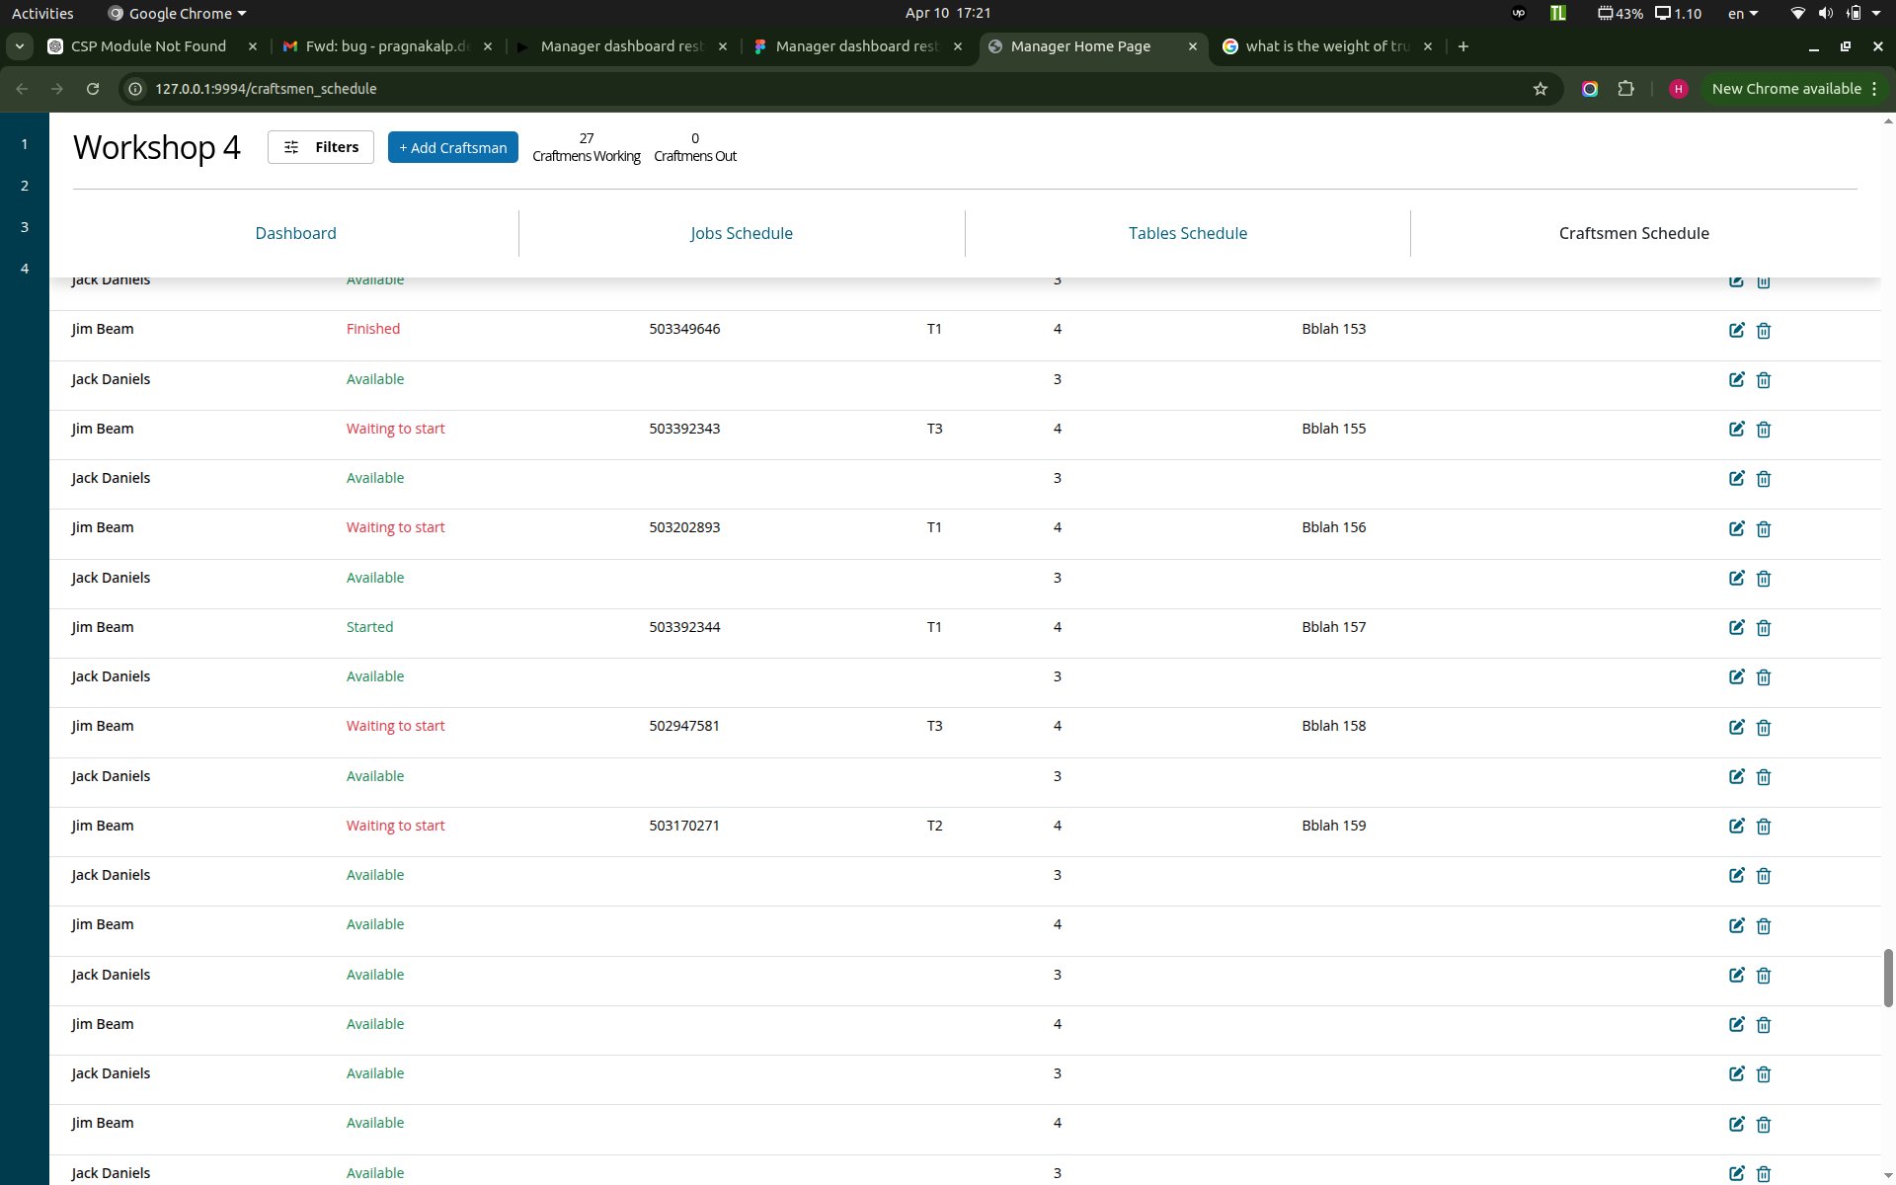Open the Jobs Schedule tab
Screen dimensions: 1896x1185
point(741,233)
